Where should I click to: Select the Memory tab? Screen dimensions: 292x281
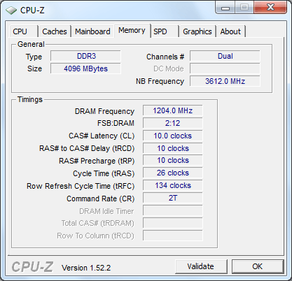(x=132, y=30)
